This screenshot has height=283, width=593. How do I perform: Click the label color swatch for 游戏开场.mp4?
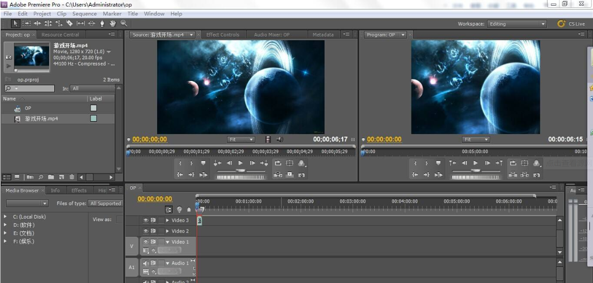(x=94, y=119)
